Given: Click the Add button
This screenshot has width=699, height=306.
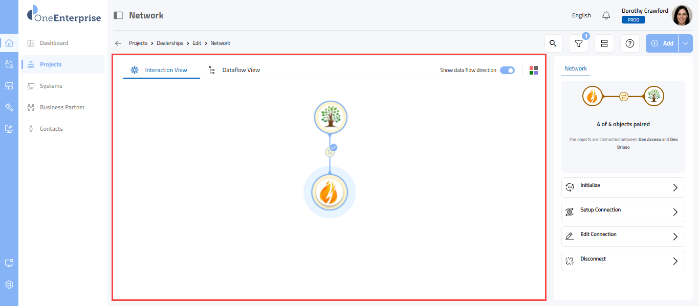Looking at the screenshot, I should [x=662, y=43].
